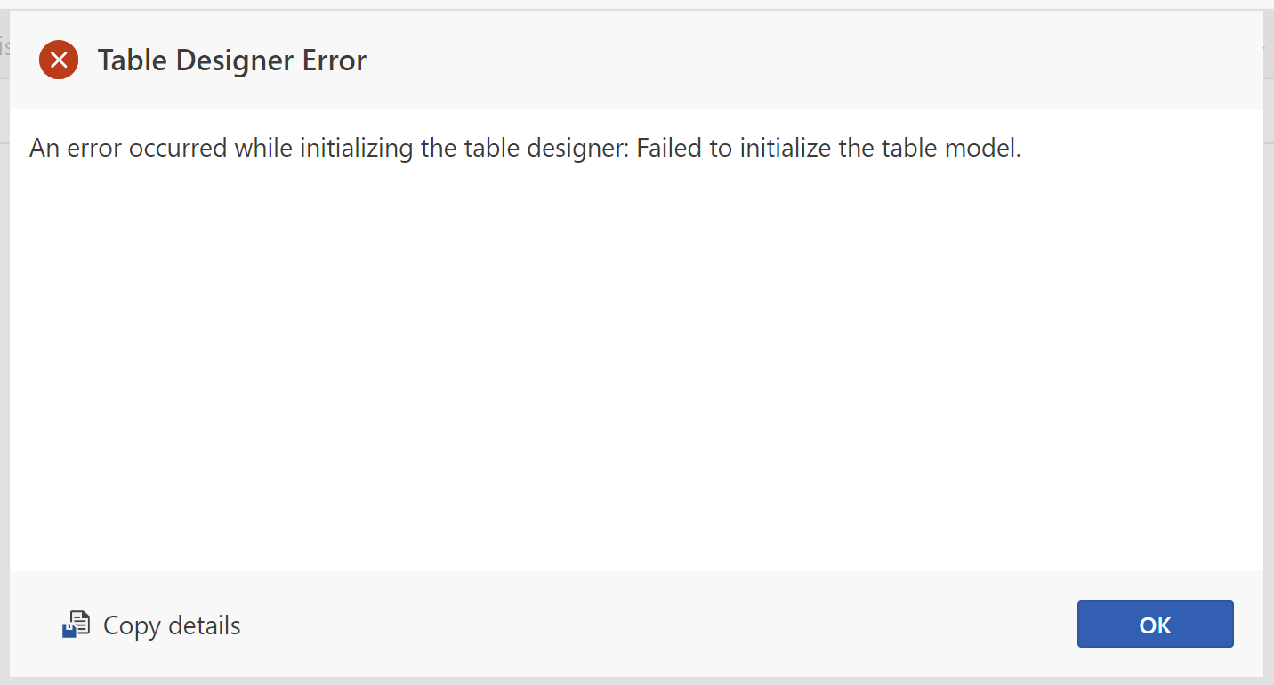This screenshot has height=685, width=1274.
Task: Click the blue OK button in the corner
Action: (x=1155, y=624)
